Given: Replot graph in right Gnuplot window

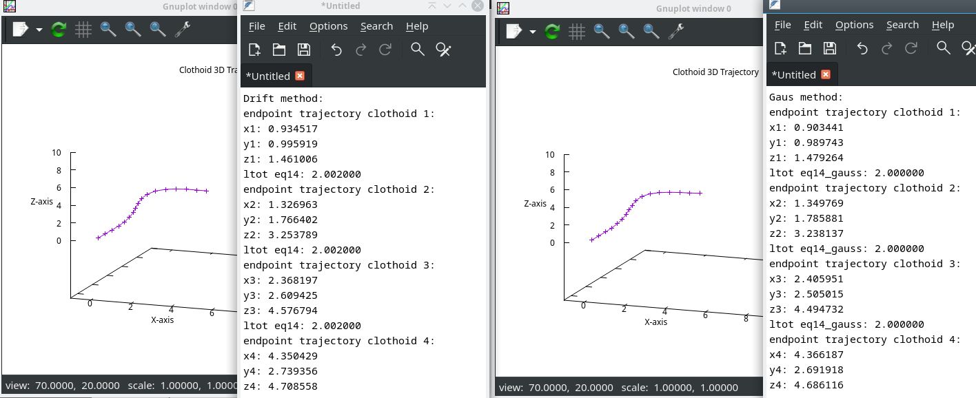Looking at the screenshot, I should click(553, 31).
